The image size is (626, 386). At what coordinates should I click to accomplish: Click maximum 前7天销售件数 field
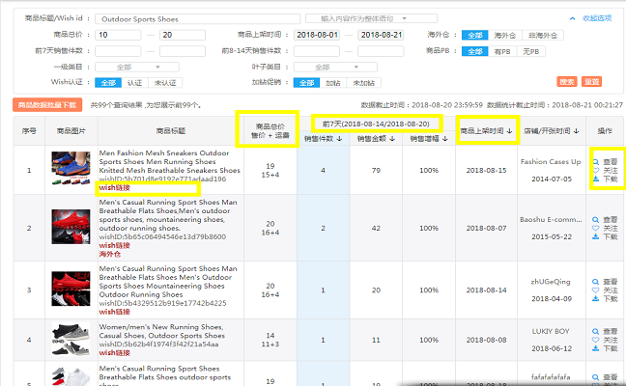pos(183,51)
